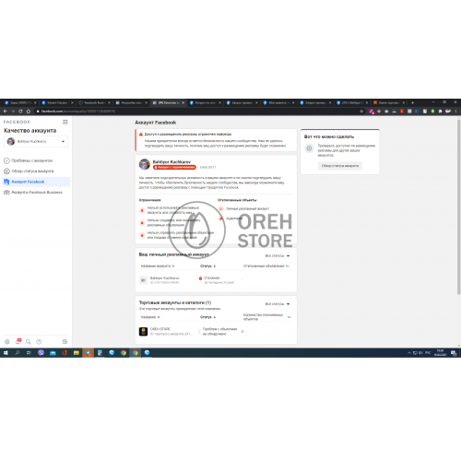Open the Facebook apps grid icon

tap(65, 122)
